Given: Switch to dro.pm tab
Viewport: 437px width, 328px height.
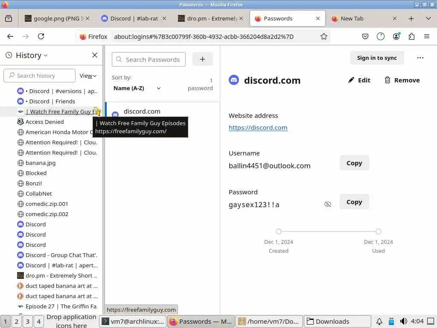Looking at the screenshot, I should coord(210,19).
